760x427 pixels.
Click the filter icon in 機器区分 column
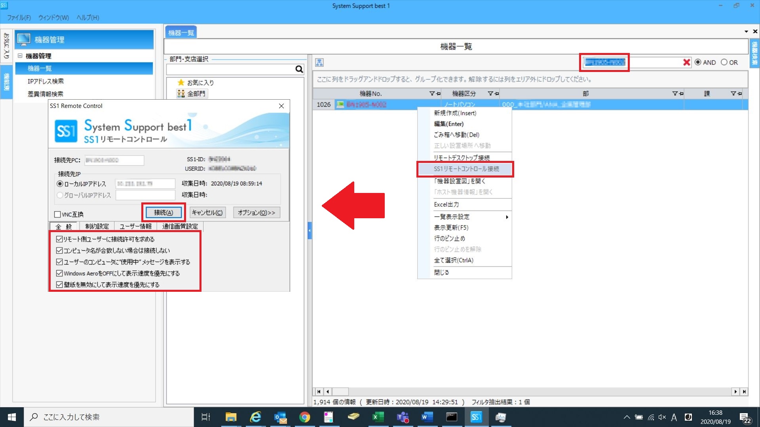point(490,94)
